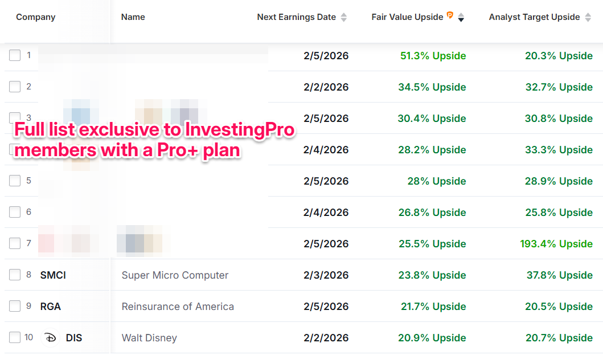Sort by Next Earnings Date arrows
Viewport: 603px width, 359px height.
[x=343, y=17]
